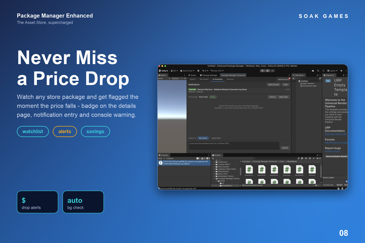Open the Search tab in Package Manager Enhanced

(x=193, y=79)
